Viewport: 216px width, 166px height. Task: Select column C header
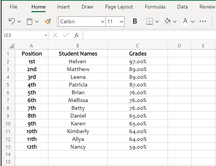point(138,46)
